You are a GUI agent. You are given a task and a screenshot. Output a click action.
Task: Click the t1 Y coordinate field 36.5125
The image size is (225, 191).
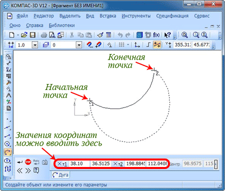click(101, 163)
